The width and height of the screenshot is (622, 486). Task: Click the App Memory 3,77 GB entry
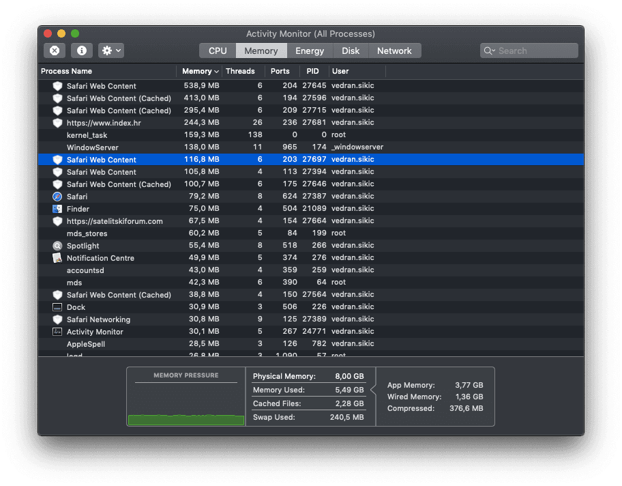pyautogui.click(x=435, y=385)
